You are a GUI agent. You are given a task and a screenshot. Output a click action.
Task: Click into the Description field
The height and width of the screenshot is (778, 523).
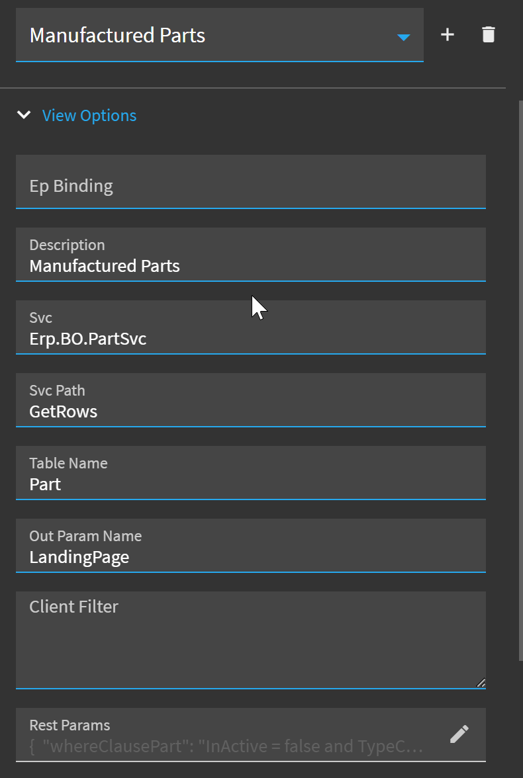pyautogui.click(x=251, y=255)
